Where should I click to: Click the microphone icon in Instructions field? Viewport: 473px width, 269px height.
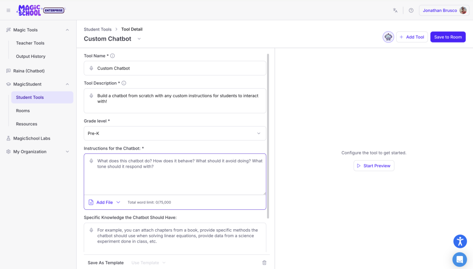(91, 161)
